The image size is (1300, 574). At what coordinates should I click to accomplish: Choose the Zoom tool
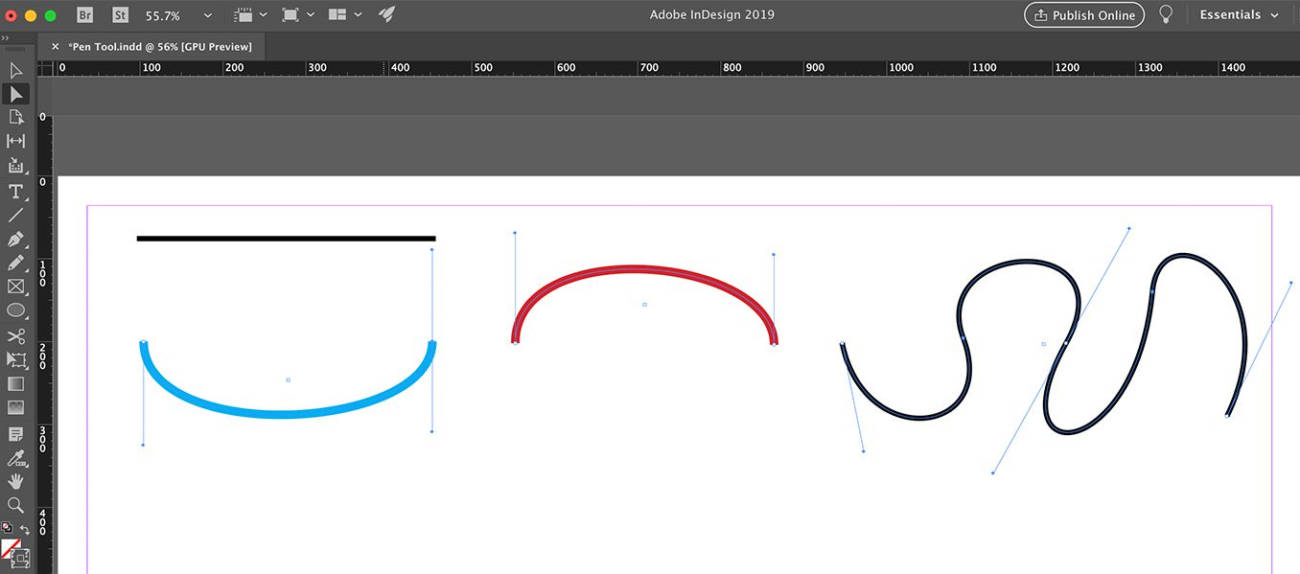15,505
